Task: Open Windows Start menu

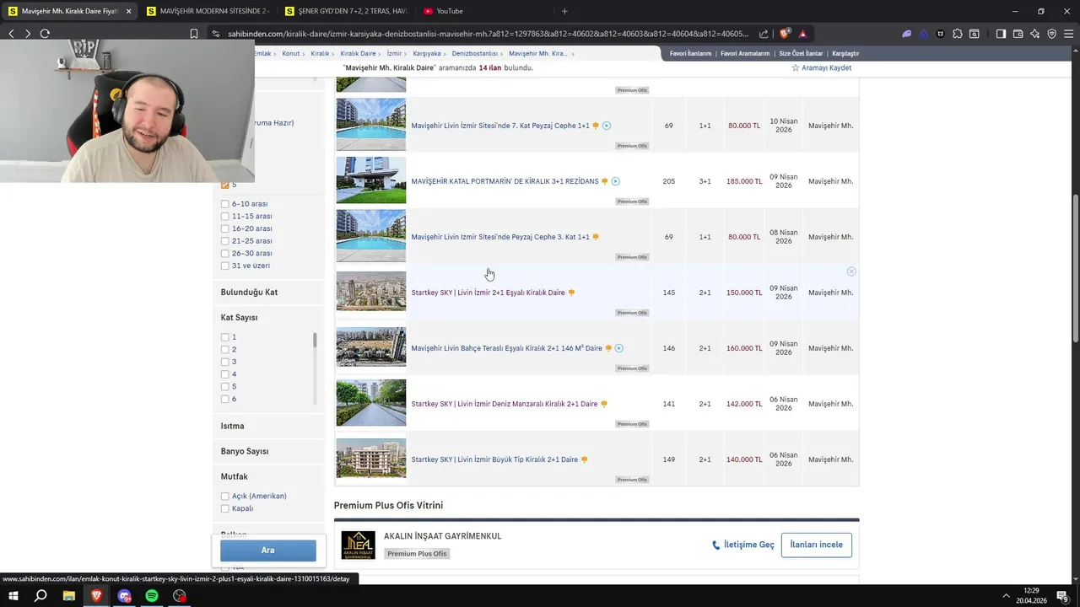Action: 13,596
